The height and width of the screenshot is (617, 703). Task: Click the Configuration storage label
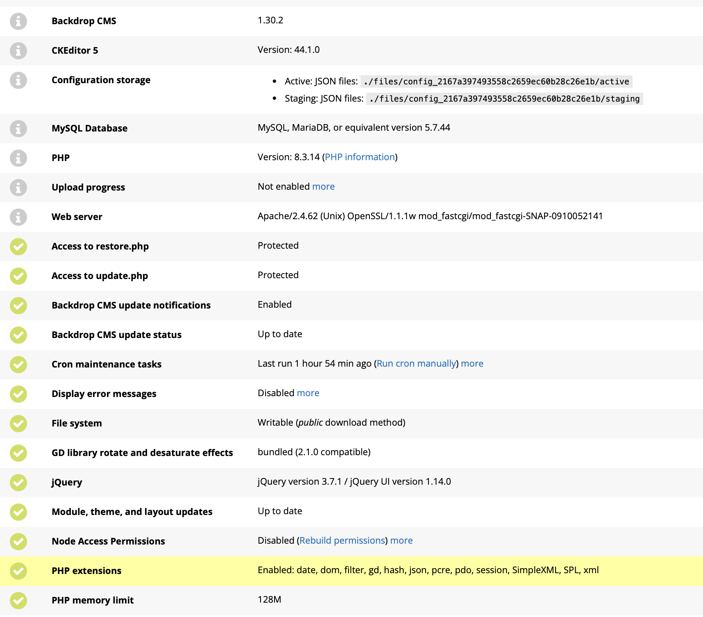click(x=101, y=80)
